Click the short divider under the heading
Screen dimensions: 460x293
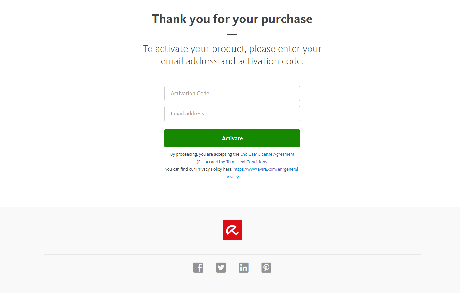coord(232,34)
